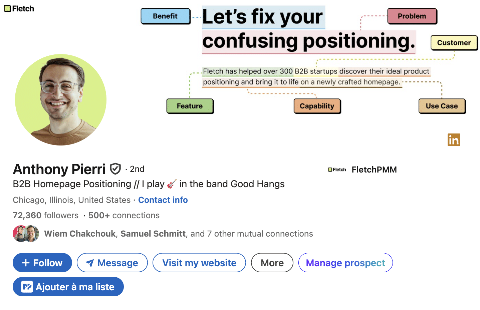Open the FletchPMM company page
The height and width of the screenshot is (310, 480).
coord(374,170)
